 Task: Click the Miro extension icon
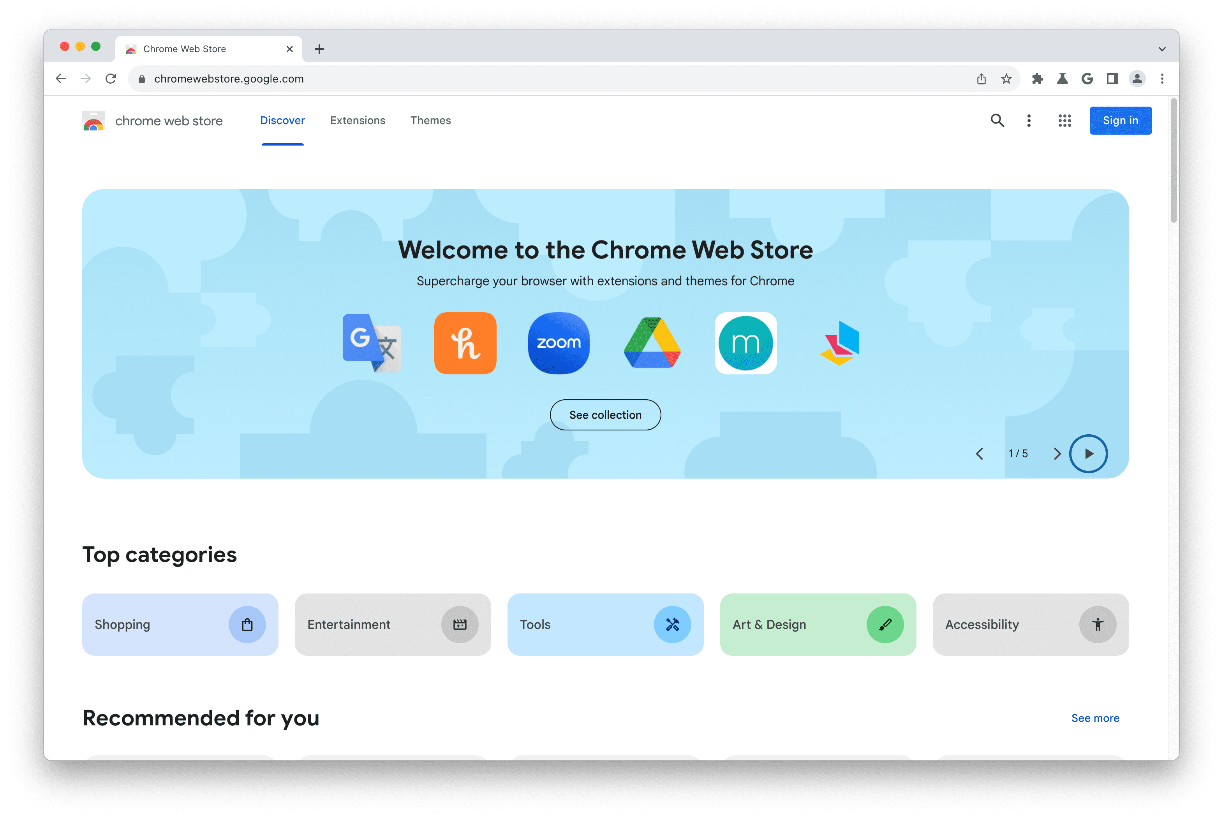tap(745, 342)
